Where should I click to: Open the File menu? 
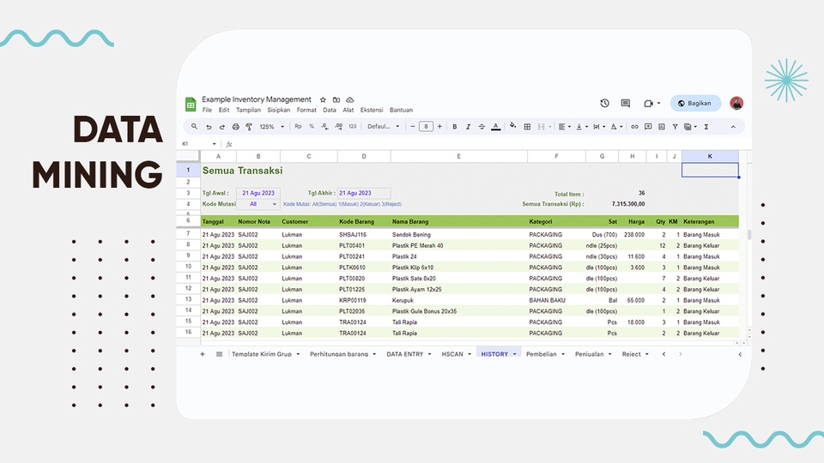[207, 111]
